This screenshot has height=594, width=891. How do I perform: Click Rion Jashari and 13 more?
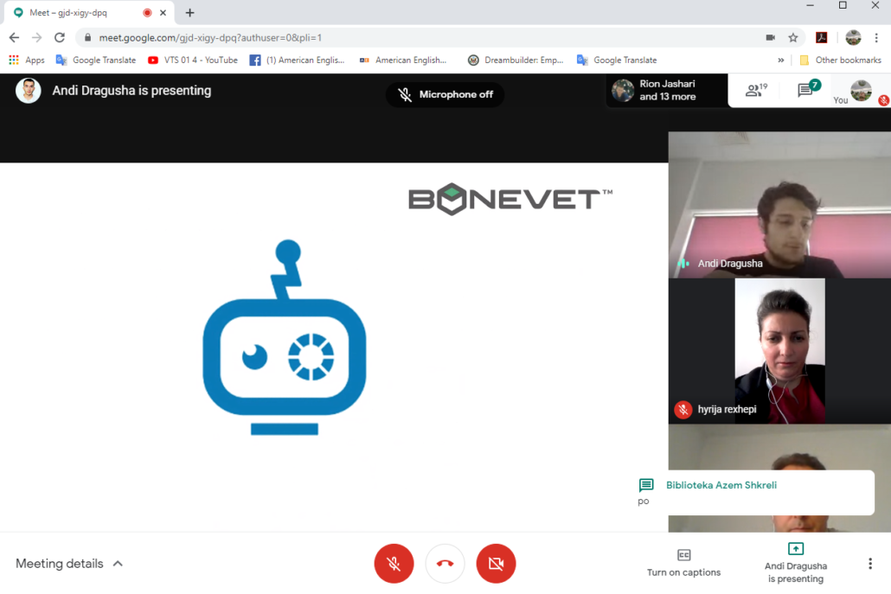667,90
